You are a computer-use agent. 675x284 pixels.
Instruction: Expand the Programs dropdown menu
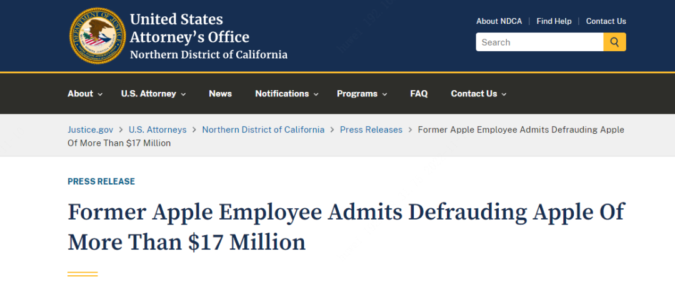click(x=362, y=94)
